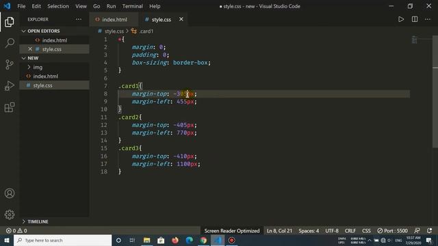Click style.css in the breadcrumb
This screenshot has width=438, height=246.
(114, 31)
